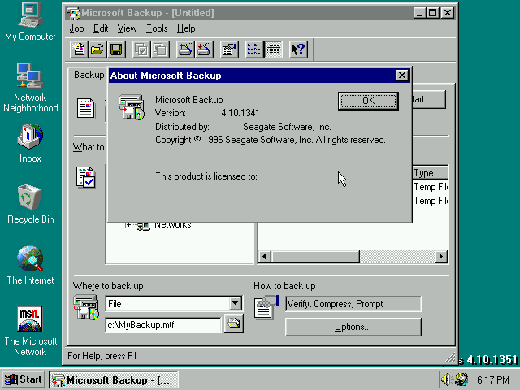The width and height of the screenshot is (520, 390).
Task: Click the What's This help pointer icon
Action: click(298, 50)
